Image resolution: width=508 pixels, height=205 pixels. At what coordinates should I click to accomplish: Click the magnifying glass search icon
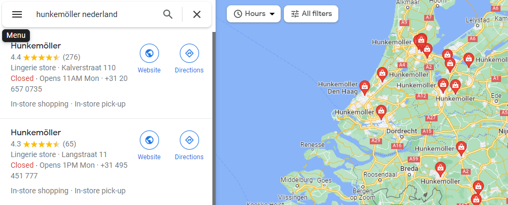tap(168, 14)
